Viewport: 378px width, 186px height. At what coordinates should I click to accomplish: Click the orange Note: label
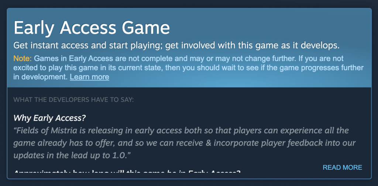(23, 58)
